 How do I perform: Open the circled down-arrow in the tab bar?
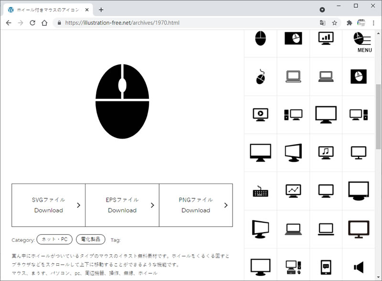322,10
